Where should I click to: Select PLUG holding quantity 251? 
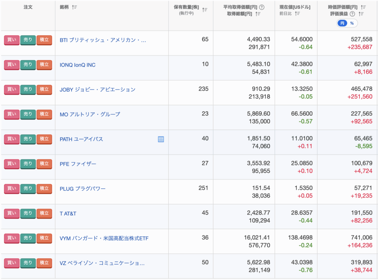point(203,188)
